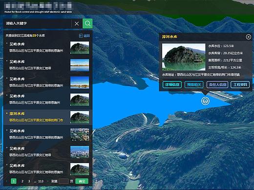The width and height of the screenshot is (254, 190).
Task: Go to page 2 of results
Action: [x=22, y=181]
